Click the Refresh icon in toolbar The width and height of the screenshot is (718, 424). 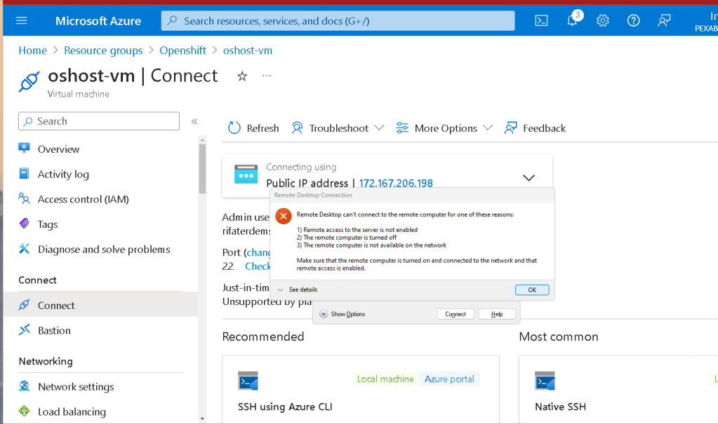click(x=234, y=128)
